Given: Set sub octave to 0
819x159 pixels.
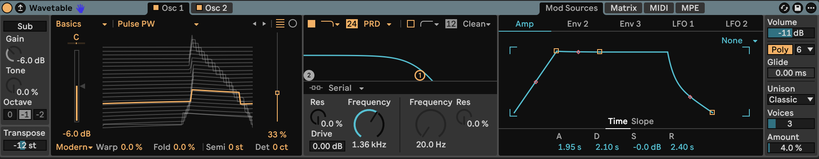Looking at the screenshot, I should click(10, 114).
